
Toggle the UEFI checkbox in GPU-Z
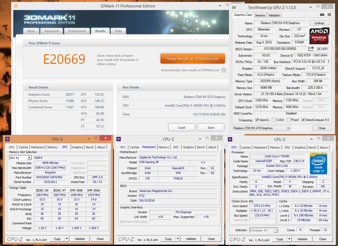[319, 49]
